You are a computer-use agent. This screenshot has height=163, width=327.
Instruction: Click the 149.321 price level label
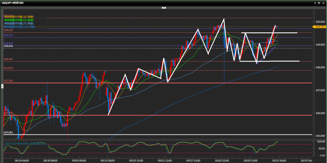pyautogui.click(x=8, y=35)
